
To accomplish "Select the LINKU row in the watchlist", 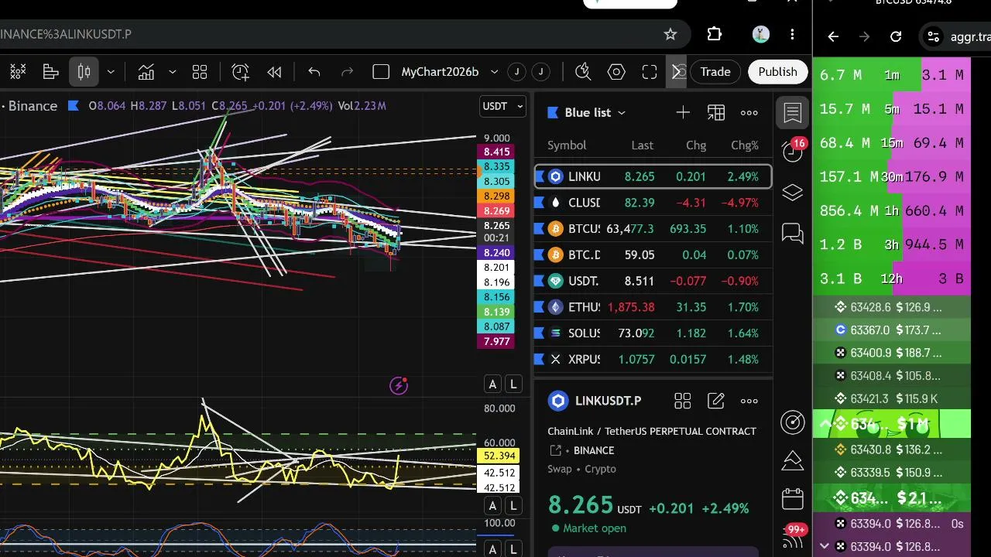I will click(x=653, y=176).
